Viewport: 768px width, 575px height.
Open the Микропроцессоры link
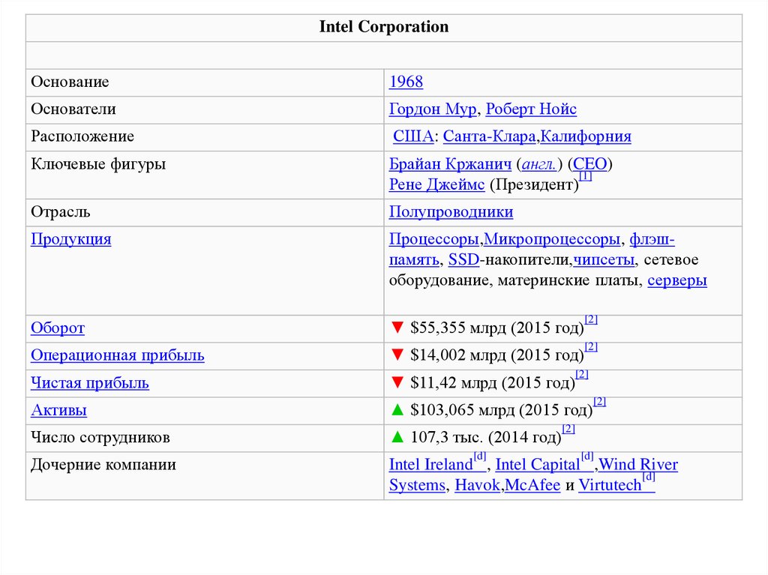click(x=552, y=240)
